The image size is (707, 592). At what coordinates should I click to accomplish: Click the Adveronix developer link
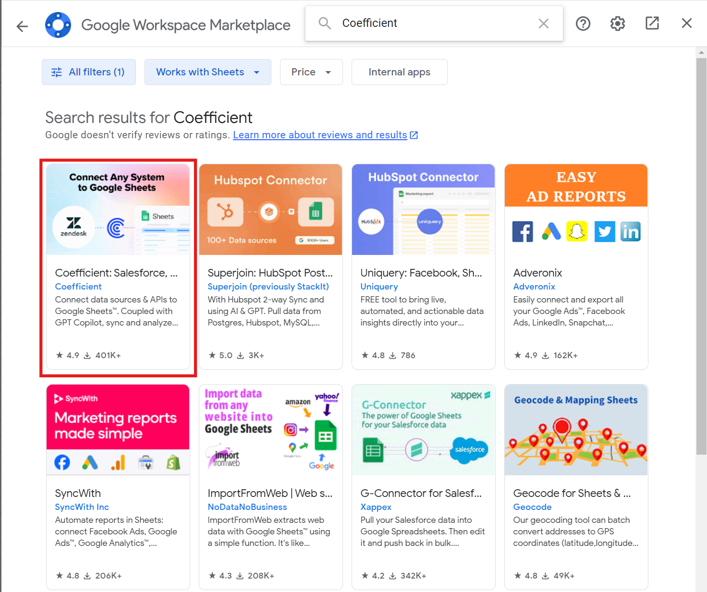point(534,287)
